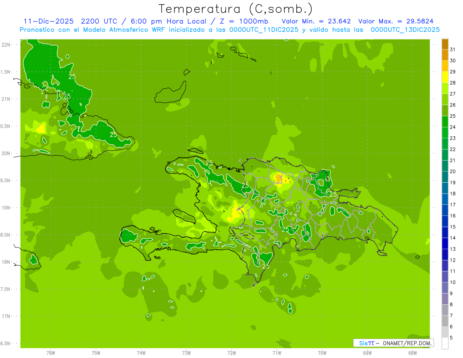This screenshot has height=358, width=463.
Task: Pick the gray swatch between 6 and 7
Action: [445, 321]
